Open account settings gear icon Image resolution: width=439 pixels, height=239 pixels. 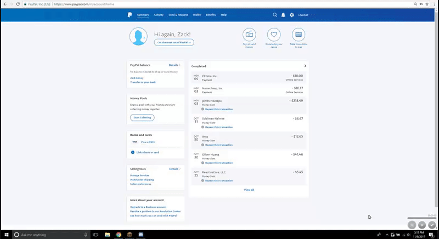(x=292, y=15)
